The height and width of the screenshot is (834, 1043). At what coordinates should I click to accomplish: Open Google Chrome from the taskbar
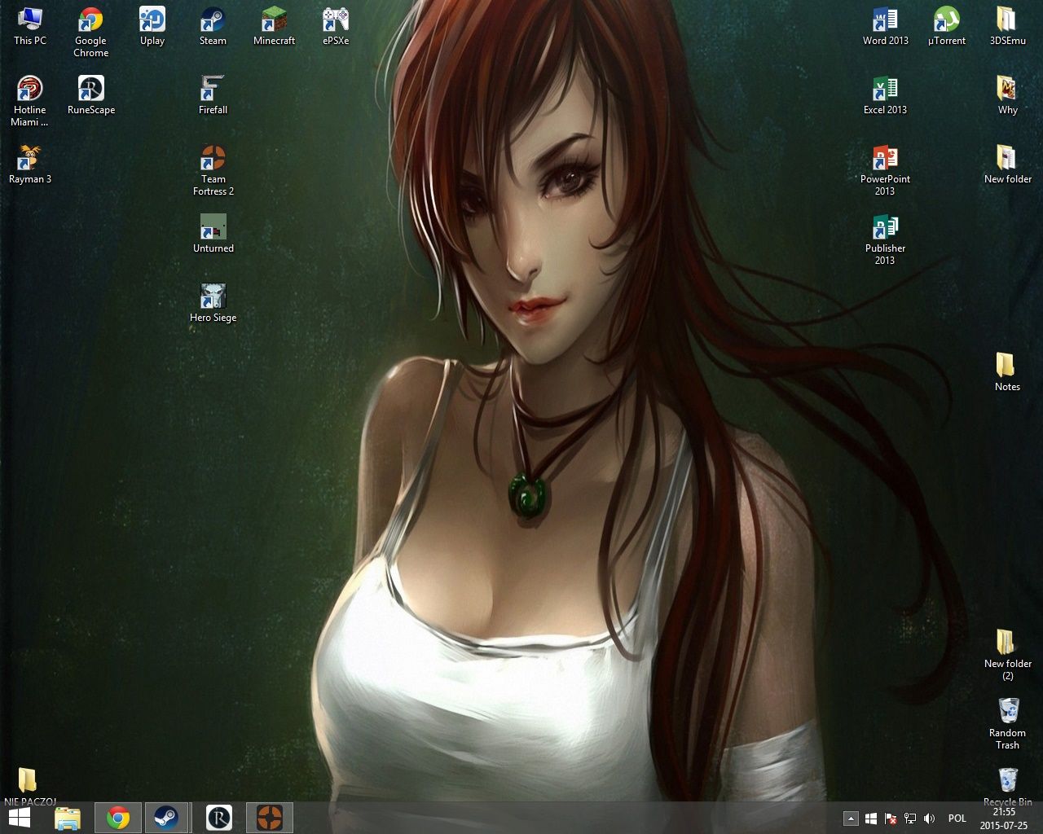(118, 818)
